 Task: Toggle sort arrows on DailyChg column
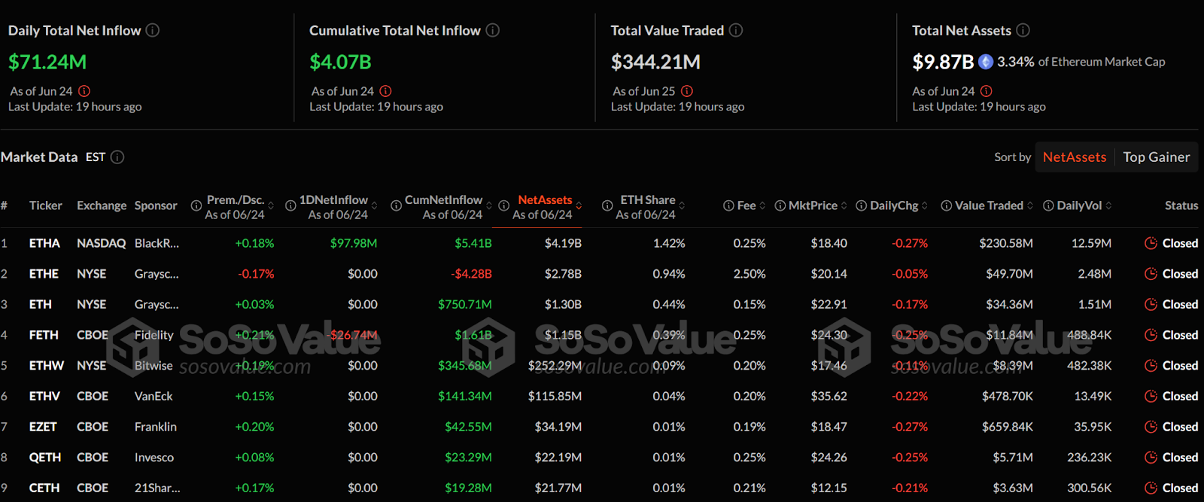point(924,205)
